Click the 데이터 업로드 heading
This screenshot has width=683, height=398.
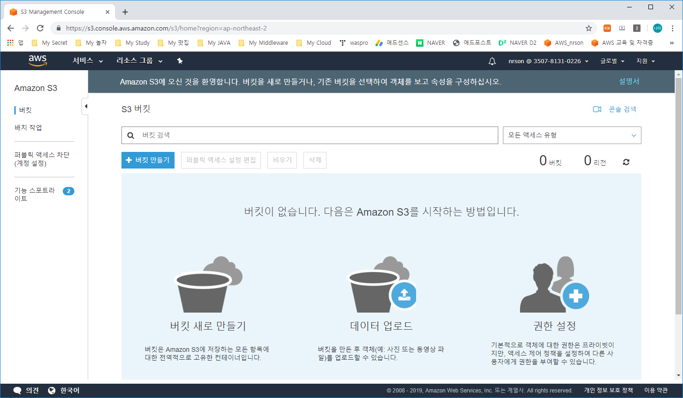pos(381,326)
